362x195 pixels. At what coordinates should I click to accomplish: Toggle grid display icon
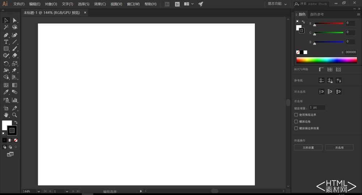[330, 69]
